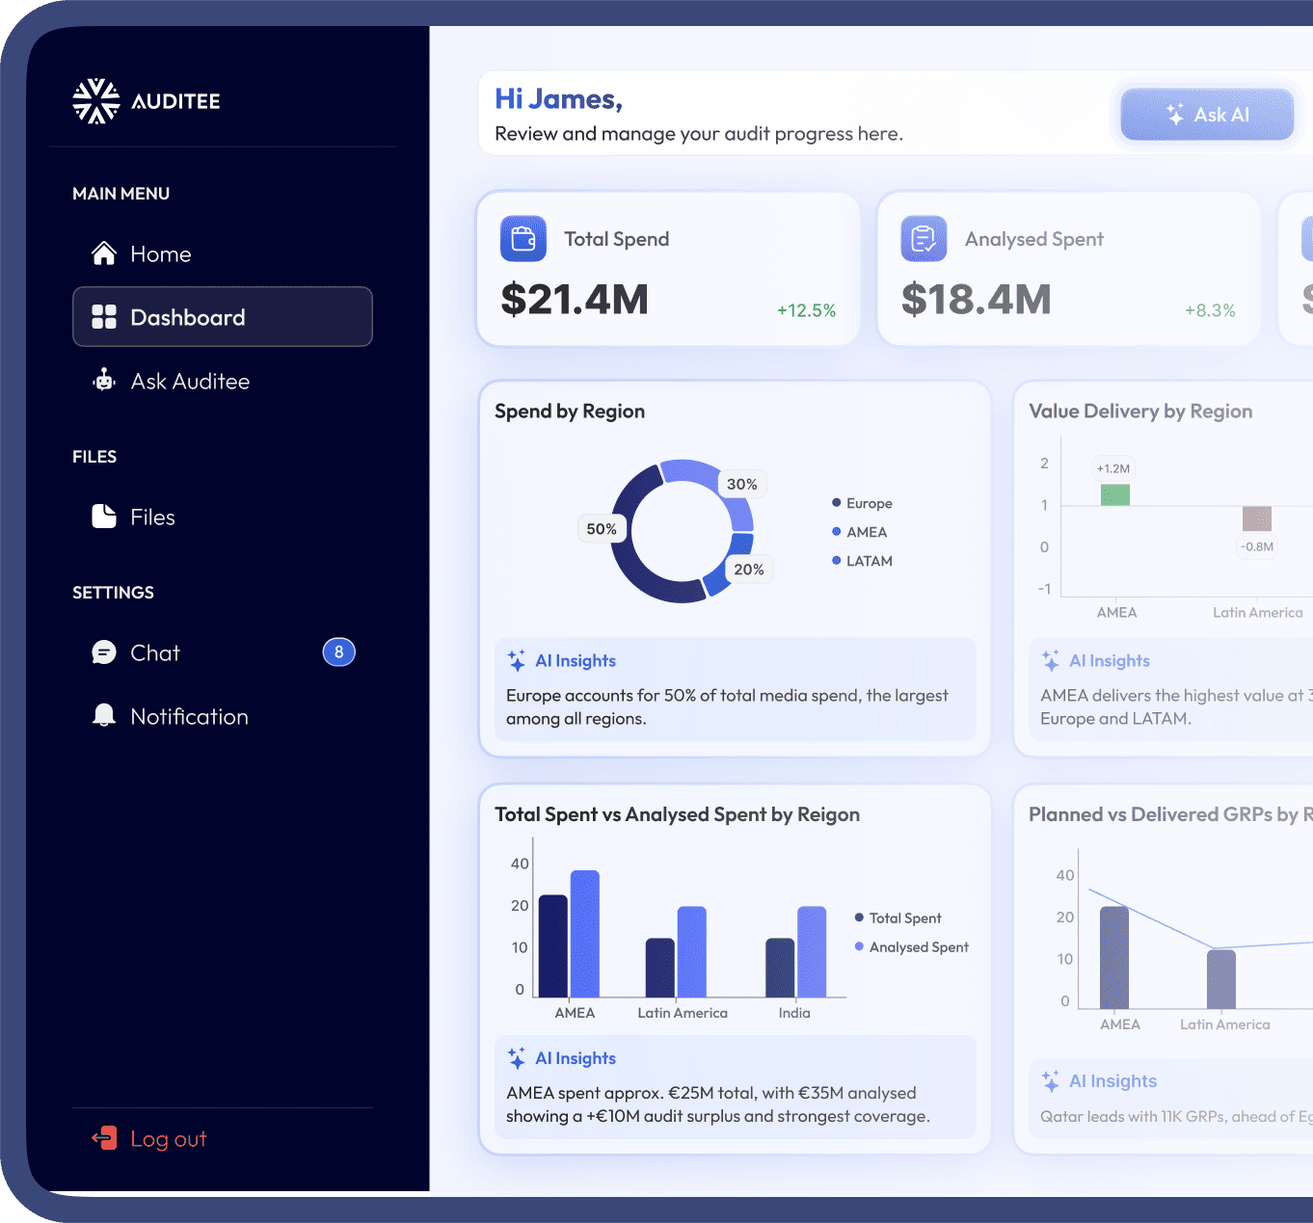Click the AI Insights sparkle under Spend by Region
The width and height of the screenshot is (1313, 1223).
point(517,660)
